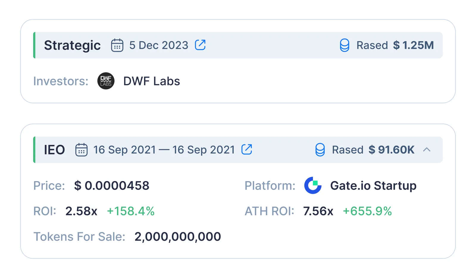Open the Strategic round external link icon
Viewport: 476px width, 278px height.
pyautogui.click(x=200, y=45)
